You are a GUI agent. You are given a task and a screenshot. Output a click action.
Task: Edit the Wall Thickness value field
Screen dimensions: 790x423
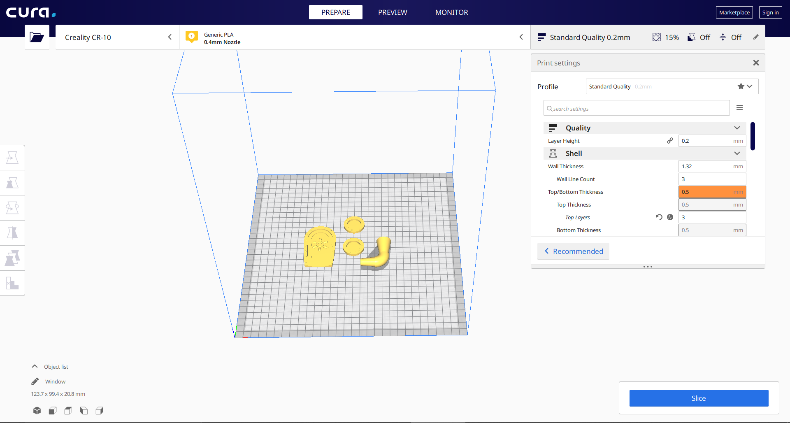click(x=712, y=166)
